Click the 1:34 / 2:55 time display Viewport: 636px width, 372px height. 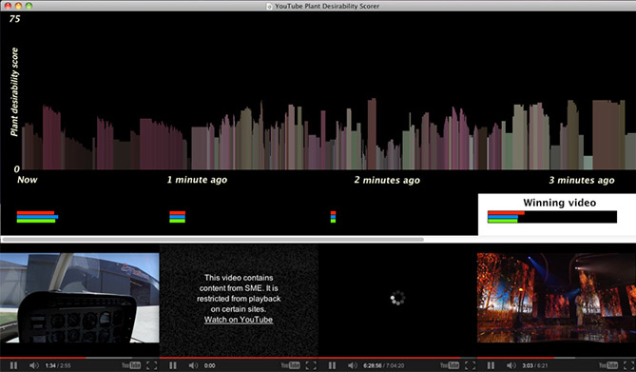coord(58,366)
